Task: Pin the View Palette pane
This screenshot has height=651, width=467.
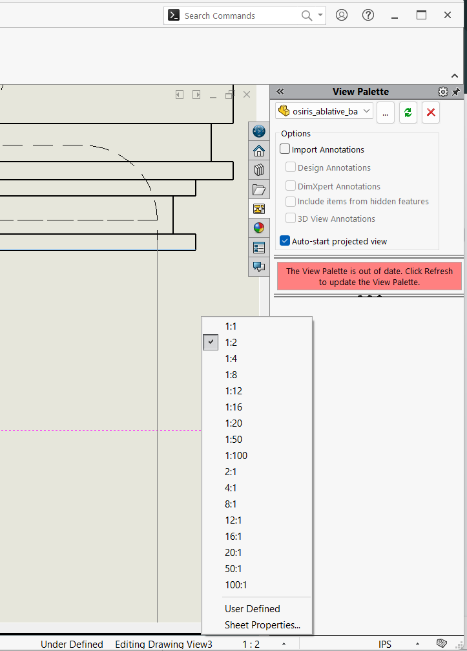Action: (456, 92)
